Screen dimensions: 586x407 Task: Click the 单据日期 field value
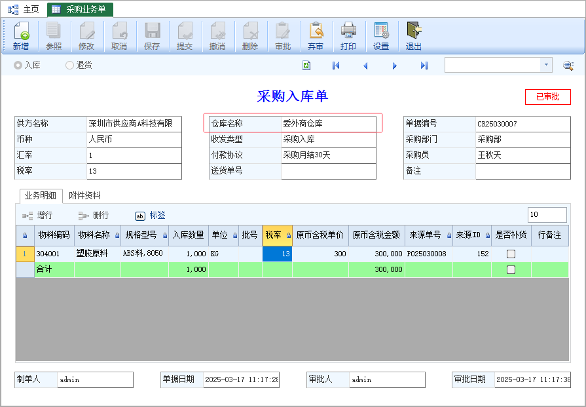point(242,379)
